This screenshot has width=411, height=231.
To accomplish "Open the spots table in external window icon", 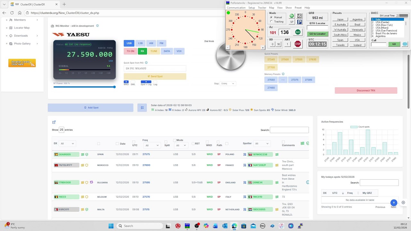I will pyautogui.click(x=54, y=122).
